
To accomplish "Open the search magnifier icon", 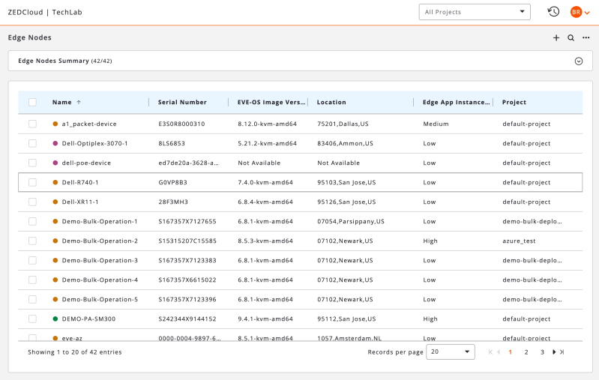I will pos(571,37).
